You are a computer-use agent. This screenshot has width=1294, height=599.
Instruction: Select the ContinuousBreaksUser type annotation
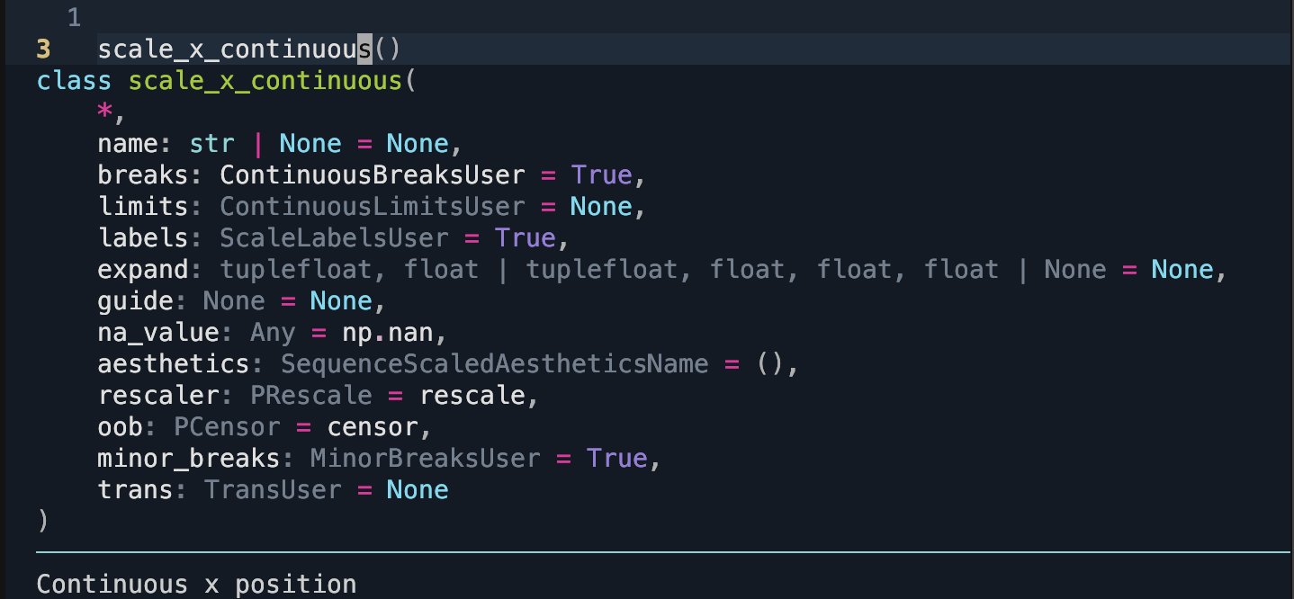(x=372, y=175)
